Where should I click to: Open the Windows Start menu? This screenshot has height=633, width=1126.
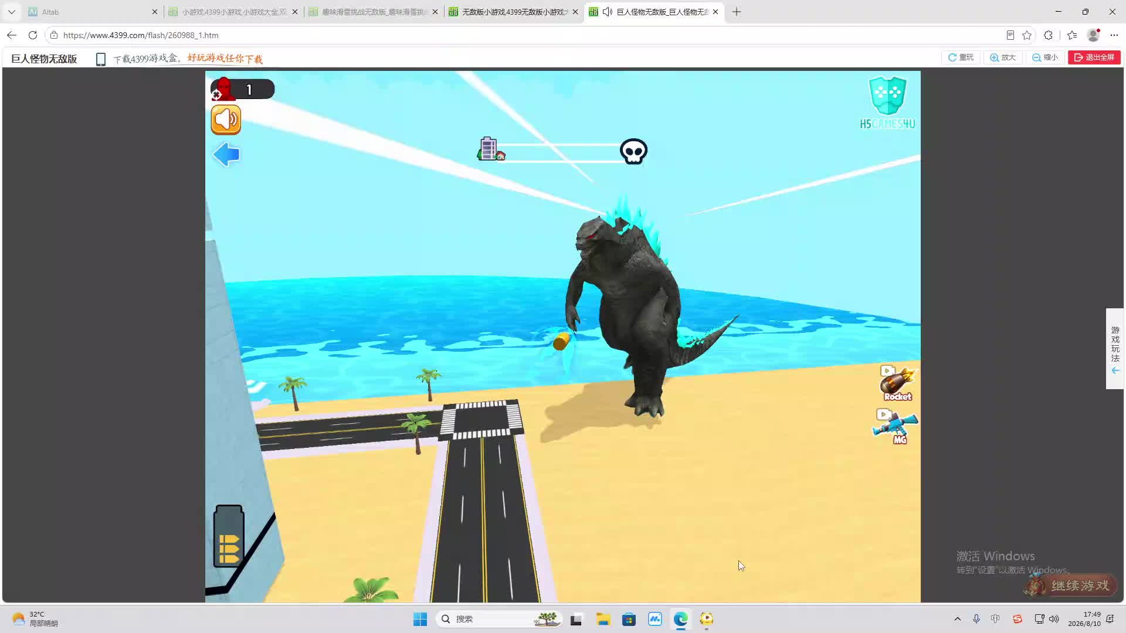(420, 619)
